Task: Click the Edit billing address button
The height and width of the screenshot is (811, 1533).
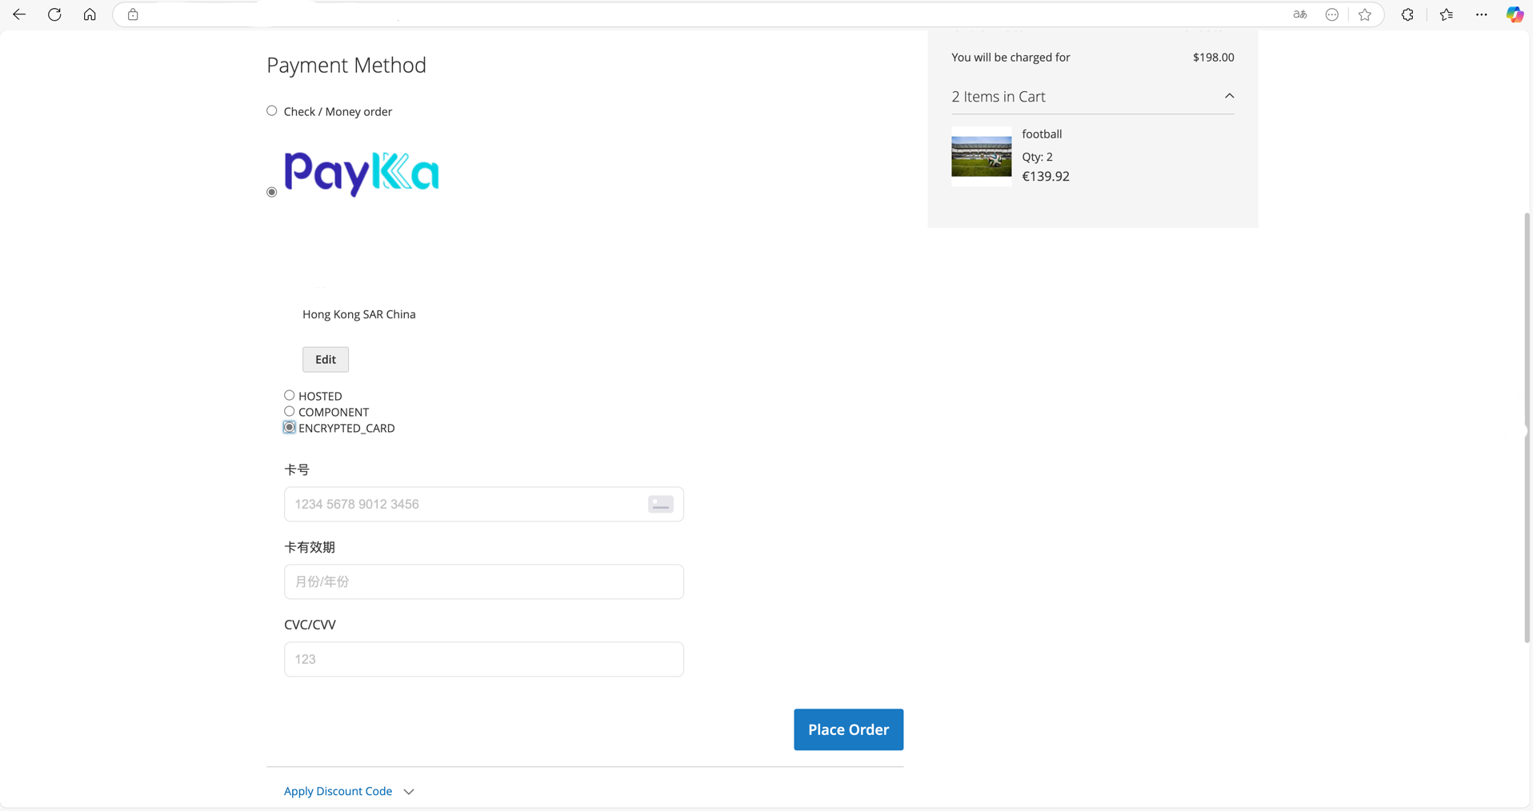Action: click(x=326, y=359)
